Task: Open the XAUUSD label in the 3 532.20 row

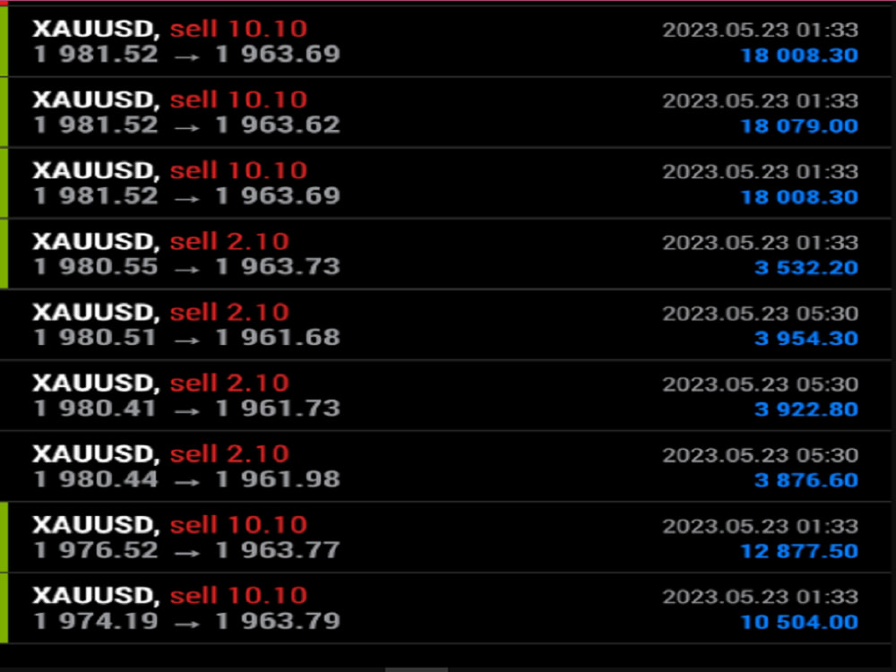Action: click(96, 242)
